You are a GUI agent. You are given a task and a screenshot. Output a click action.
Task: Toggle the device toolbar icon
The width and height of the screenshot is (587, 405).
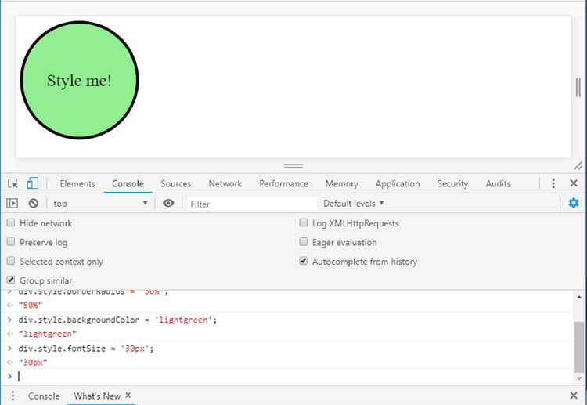(32, 183)
